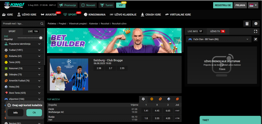
Task: Click the cookie Info button
Action: pos(16,113)
